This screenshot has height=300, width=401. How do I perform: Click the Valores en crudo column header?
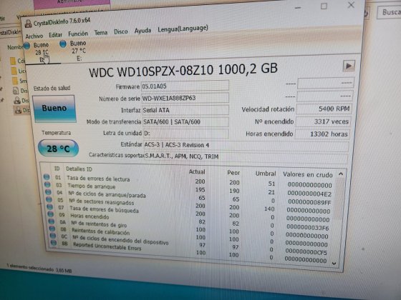pyautogui.click(x=308, y=174)
